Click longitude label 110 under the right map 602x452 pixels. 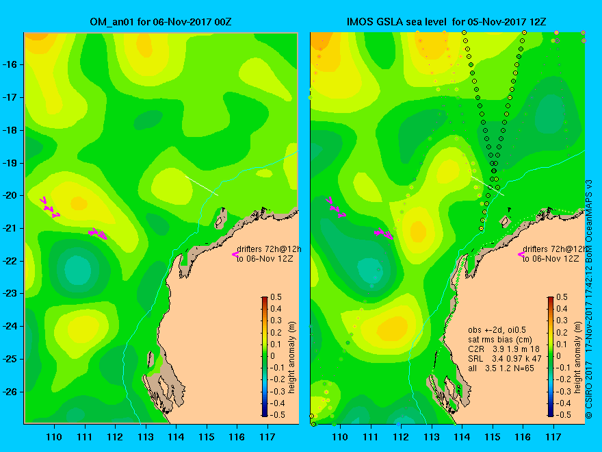click(340, 437)
